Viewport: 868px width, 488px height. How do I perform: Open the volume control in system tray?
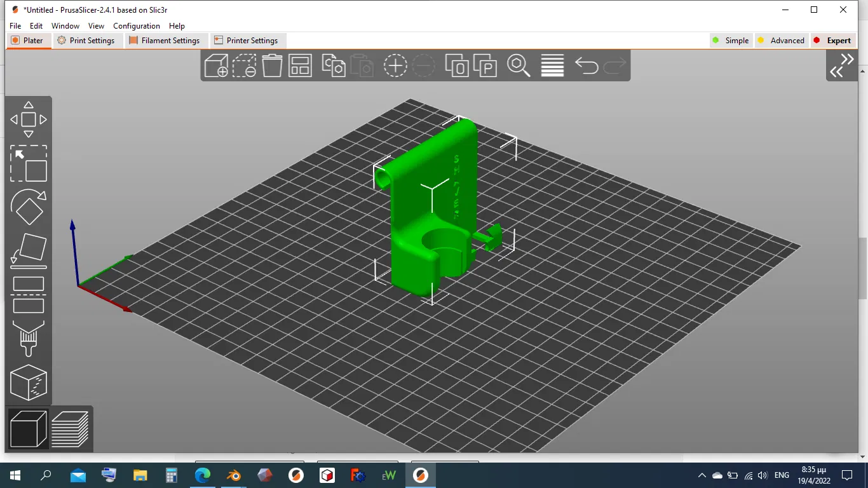[763, 475]
